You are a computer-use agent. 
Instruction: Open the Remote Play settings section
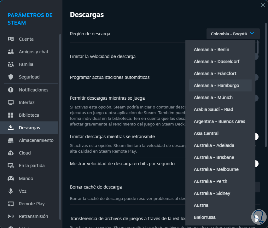32,204
